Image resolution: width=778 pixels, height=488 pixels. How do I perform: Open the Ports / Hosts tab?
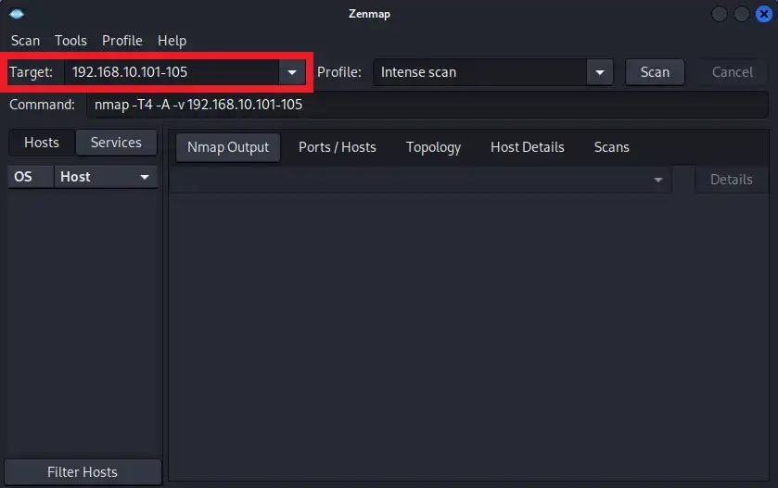(x=338, y=147)
